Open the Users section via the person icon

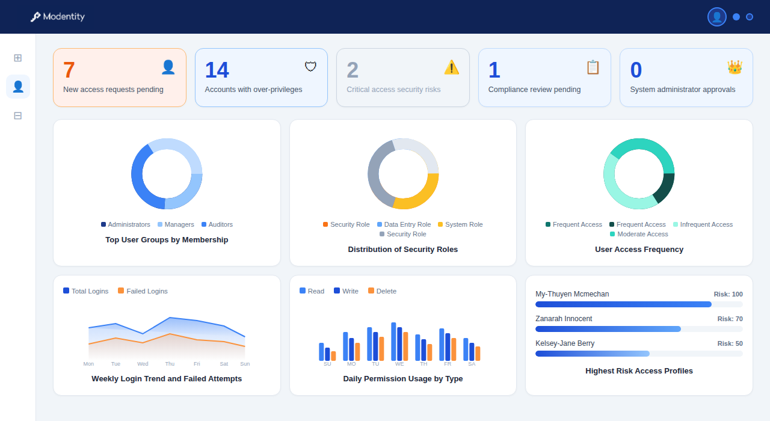point(17,87)
